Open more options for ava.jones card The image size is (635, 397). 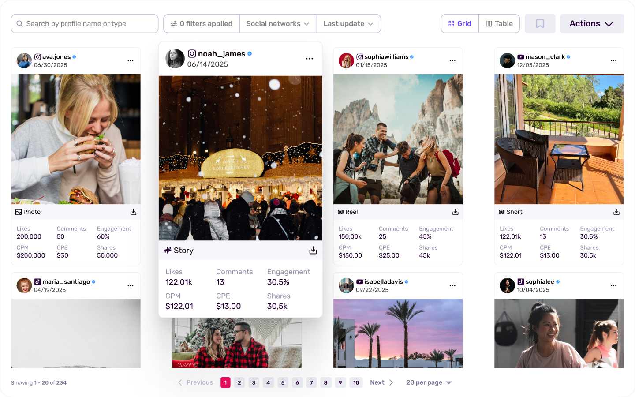tap(131, 61)
